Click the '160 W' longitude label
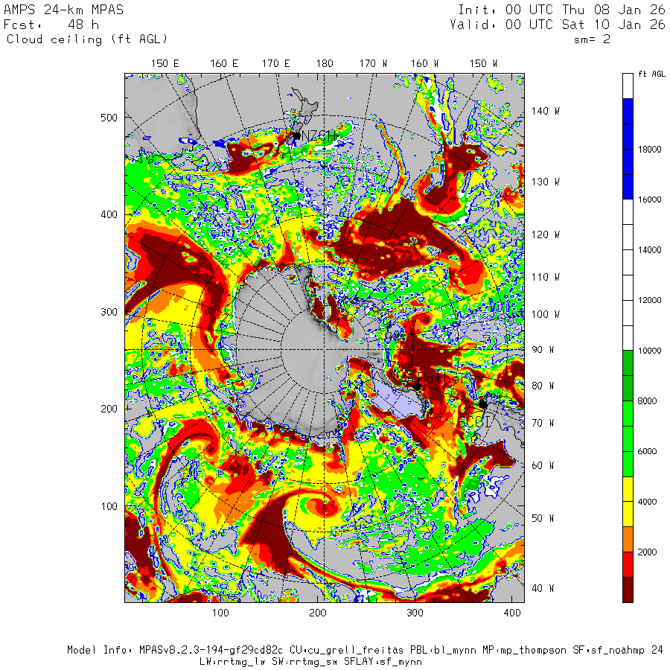Screen dimensions: 670x670 tap(424, 64)
